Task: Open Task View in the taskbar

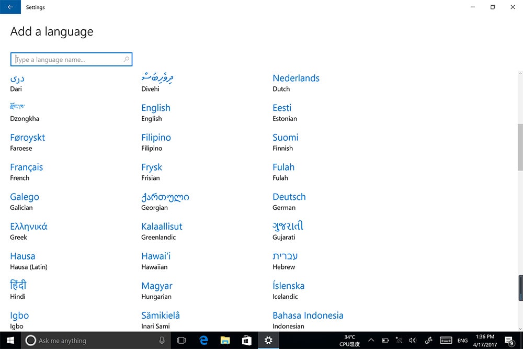Action: tap(181, 340)
